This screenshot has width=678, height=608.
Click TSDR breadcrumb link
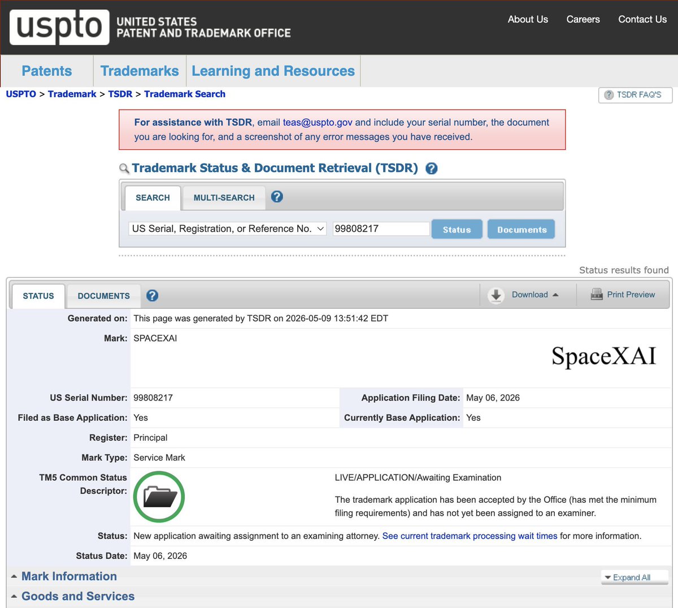(120, 94)
